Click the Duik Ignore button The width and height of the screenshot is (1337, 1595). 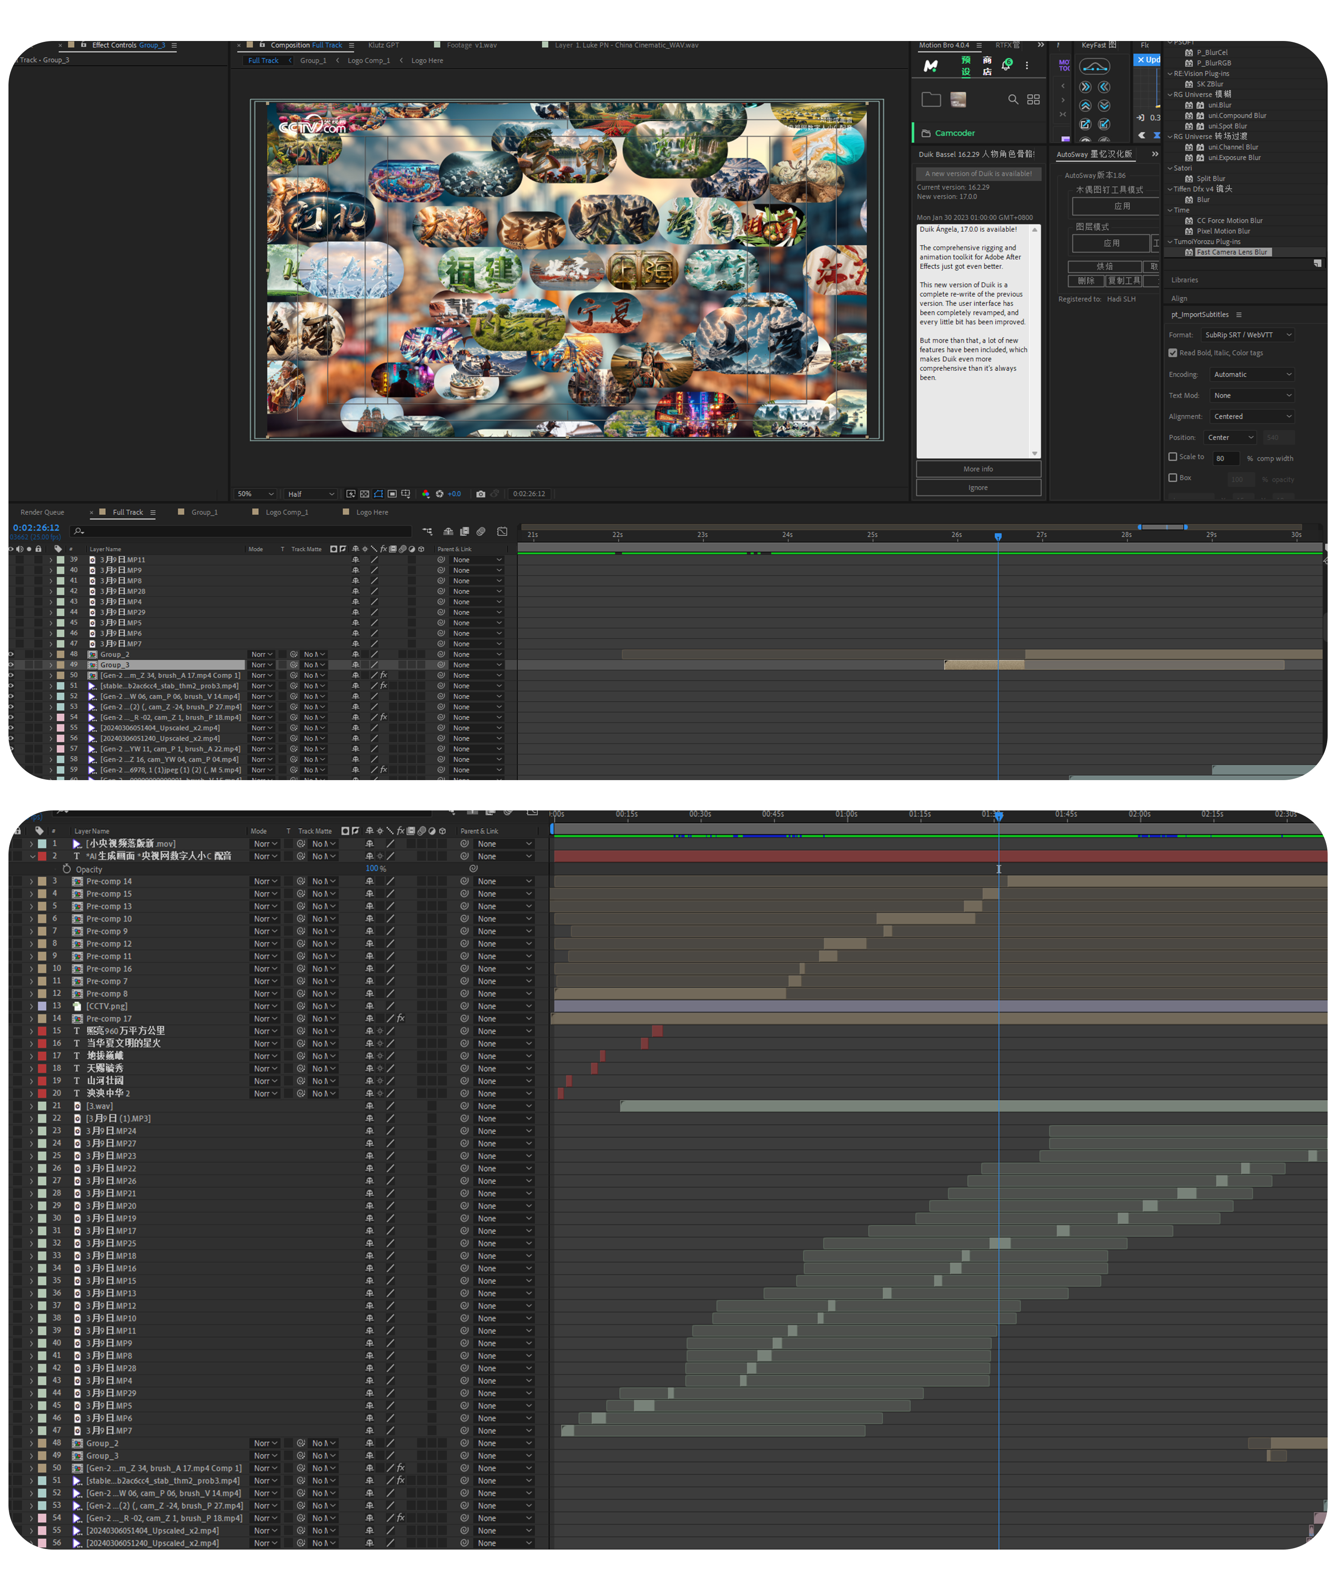point(978,487)
